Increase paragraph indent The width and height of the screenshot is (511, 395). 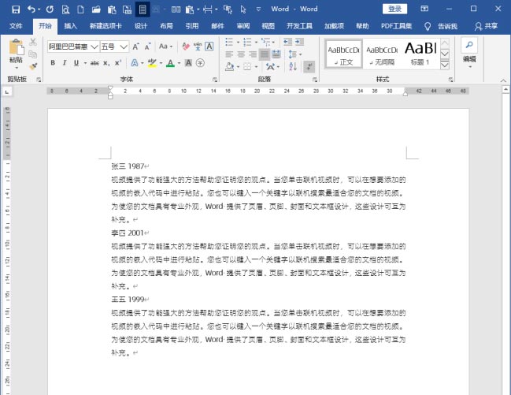click(x=299, y=42)
